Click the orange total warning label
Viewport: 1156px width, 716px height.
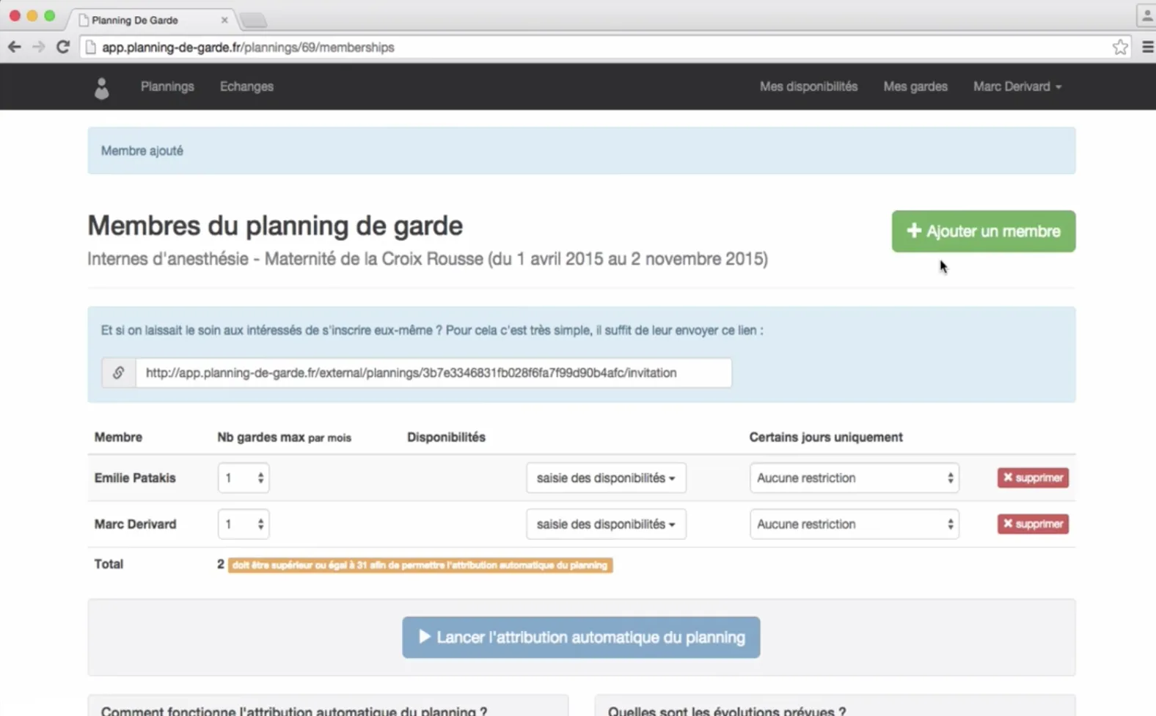420,565
